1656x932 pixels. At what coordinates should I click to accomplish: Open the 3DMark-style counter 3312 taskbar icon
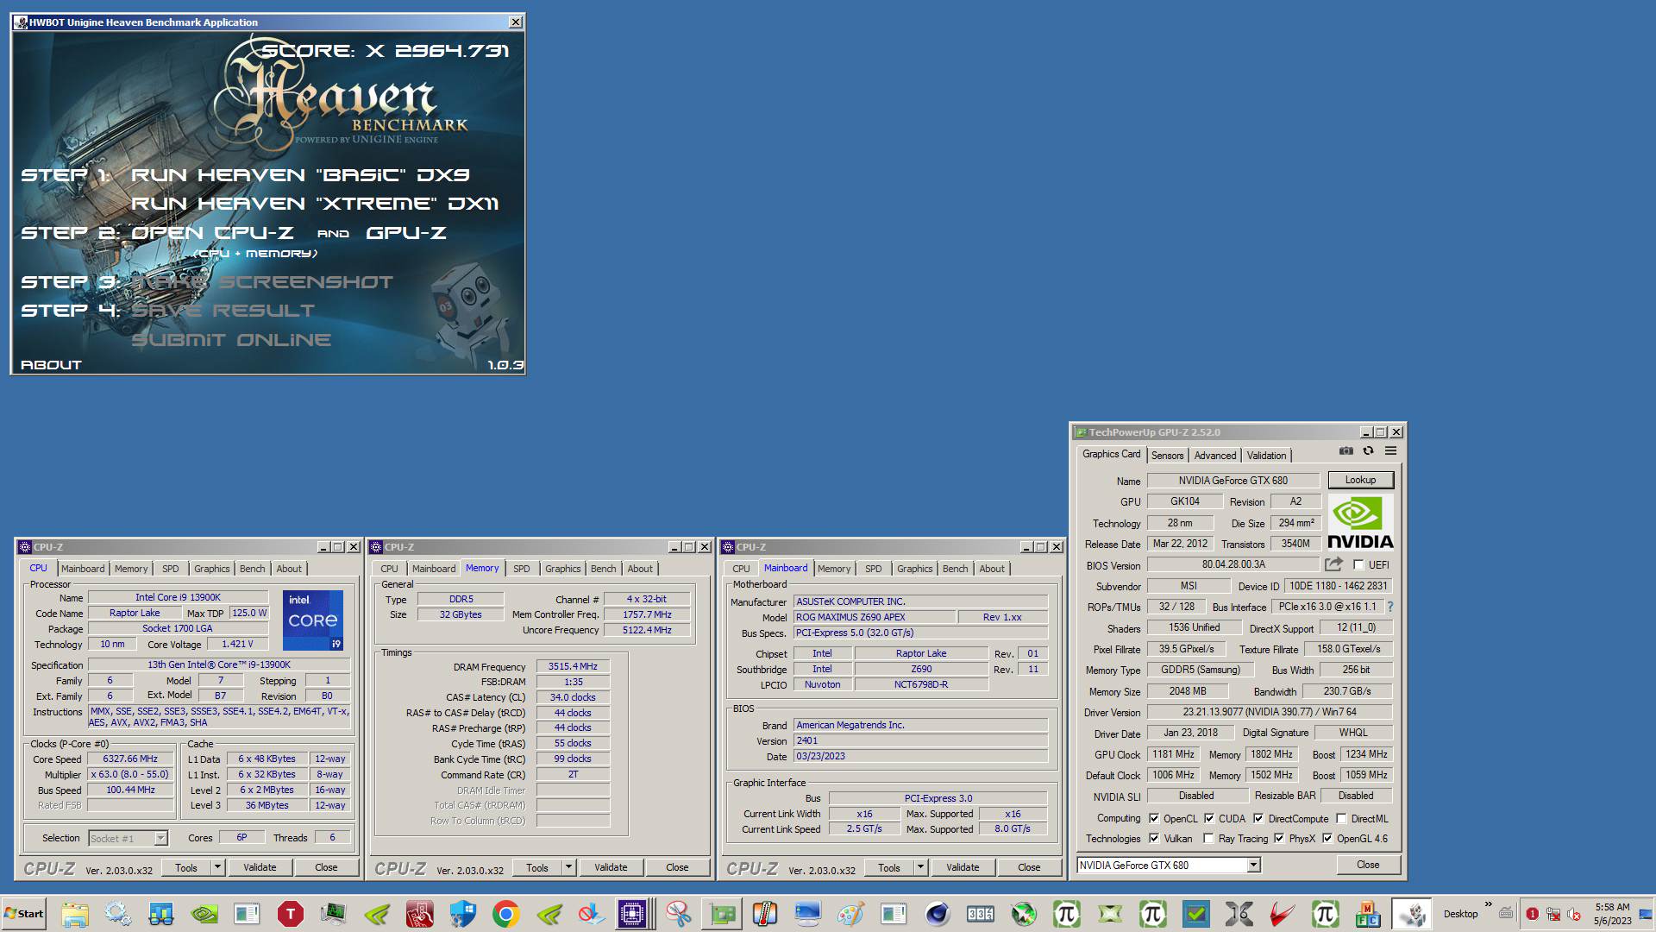tap(981, 914)
